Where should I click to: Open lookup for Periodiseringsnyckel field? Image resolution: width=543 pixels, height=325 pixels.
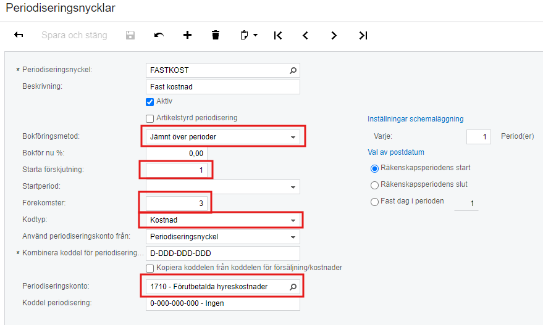pyautogui.click(x=293, y=70)
